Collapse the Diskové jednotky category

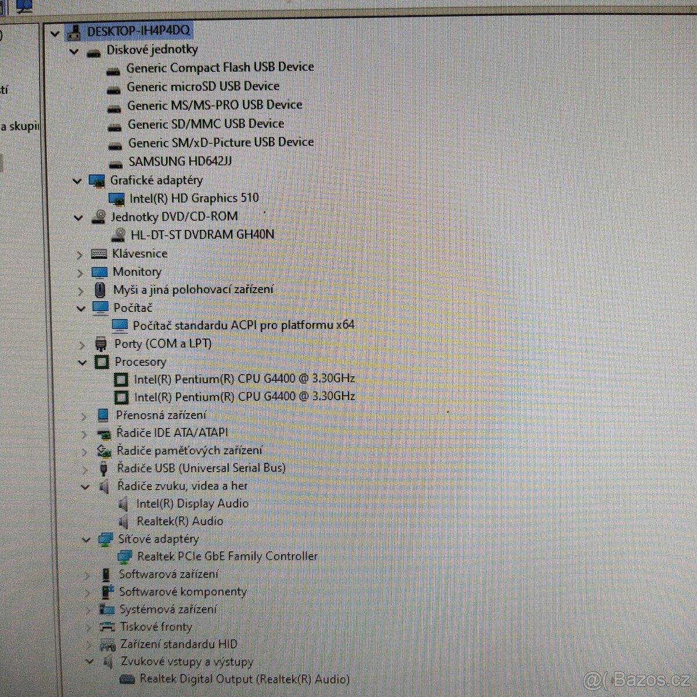point(74,51)
